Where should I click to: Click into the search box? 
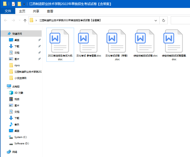[180, 20]
